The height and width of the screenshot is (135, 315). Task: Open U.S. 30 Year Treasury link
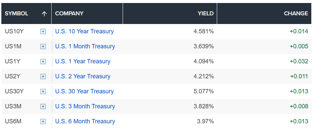pyautogui.click(x=84, y=91)
